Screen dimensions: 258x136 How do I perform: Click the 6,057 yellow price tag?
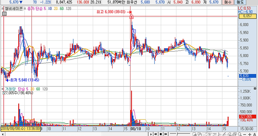tap(247, 16)
